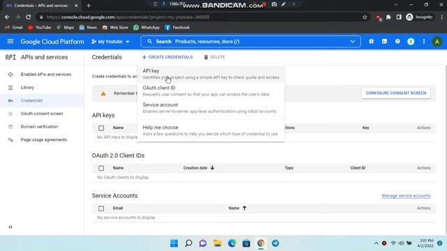Open Gmail bookmark
Image resolution: width=447 pixels, height=251 pixels.
click(14, 28)
